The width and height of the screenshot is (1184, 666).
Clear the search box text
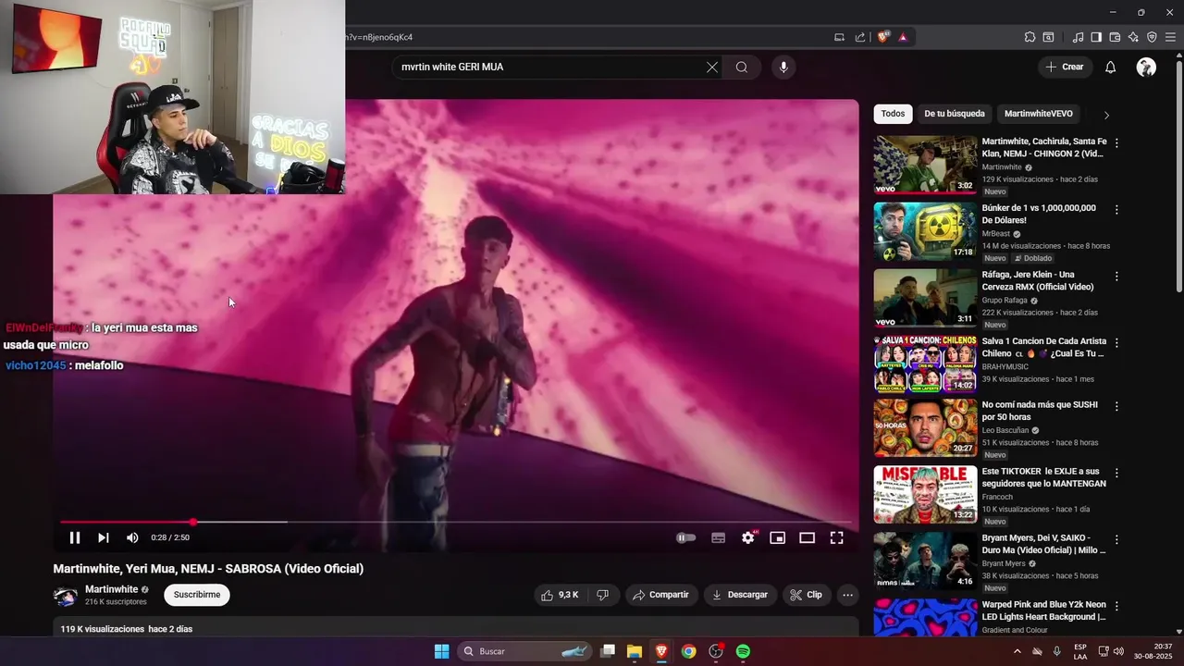[x=712, y=67]
